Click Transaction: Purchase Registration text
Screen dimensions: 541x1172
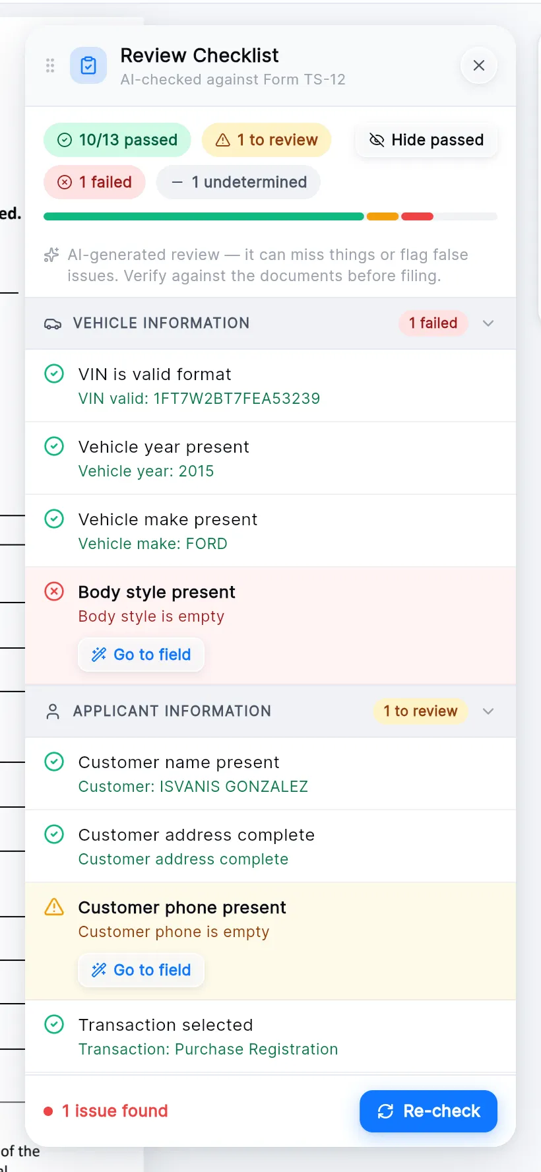[208, 1049]
